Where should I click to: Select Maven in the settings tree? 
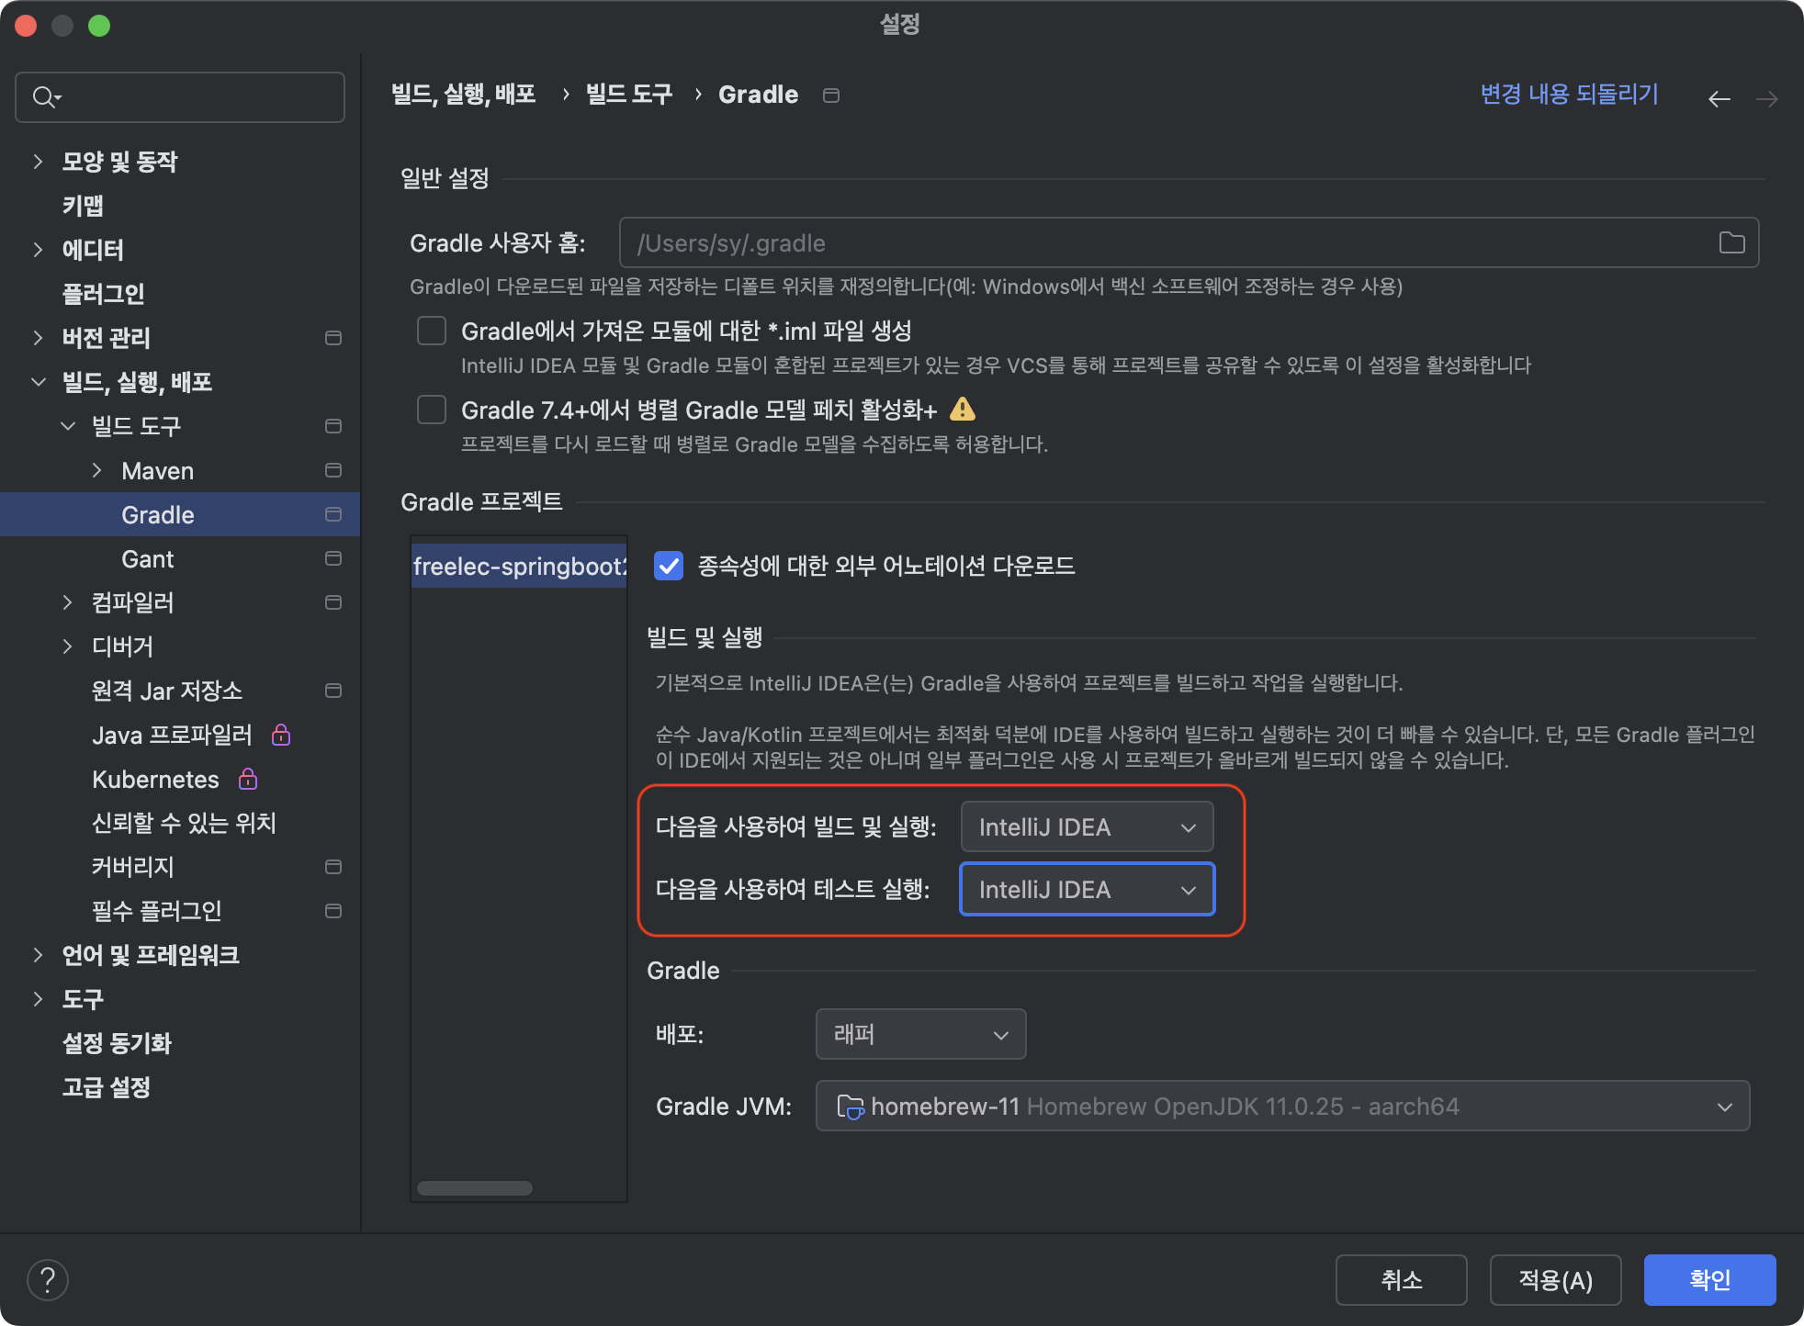coord(157,471)
